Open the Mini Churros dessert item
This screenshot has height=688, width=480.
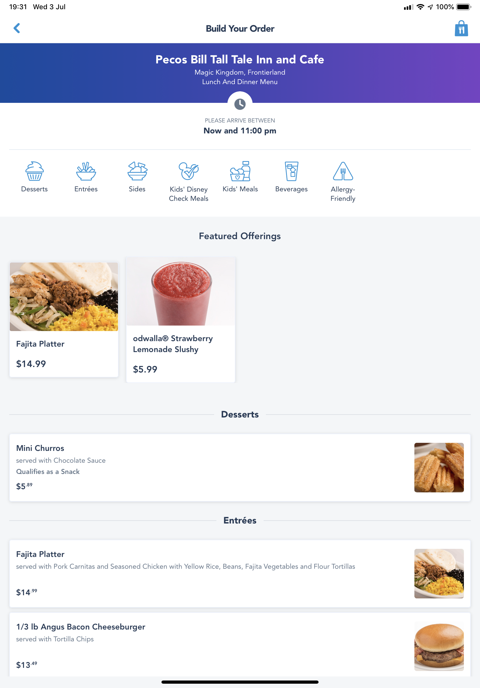240,468
